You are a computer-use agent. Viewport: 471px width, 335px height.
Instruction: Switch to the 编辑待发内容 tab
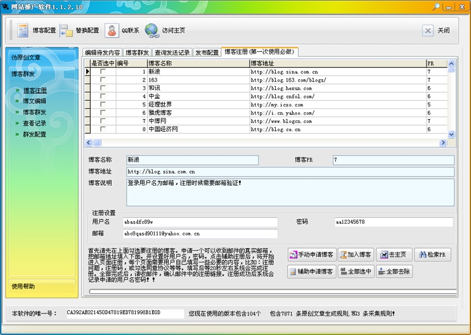pos(102,52)
